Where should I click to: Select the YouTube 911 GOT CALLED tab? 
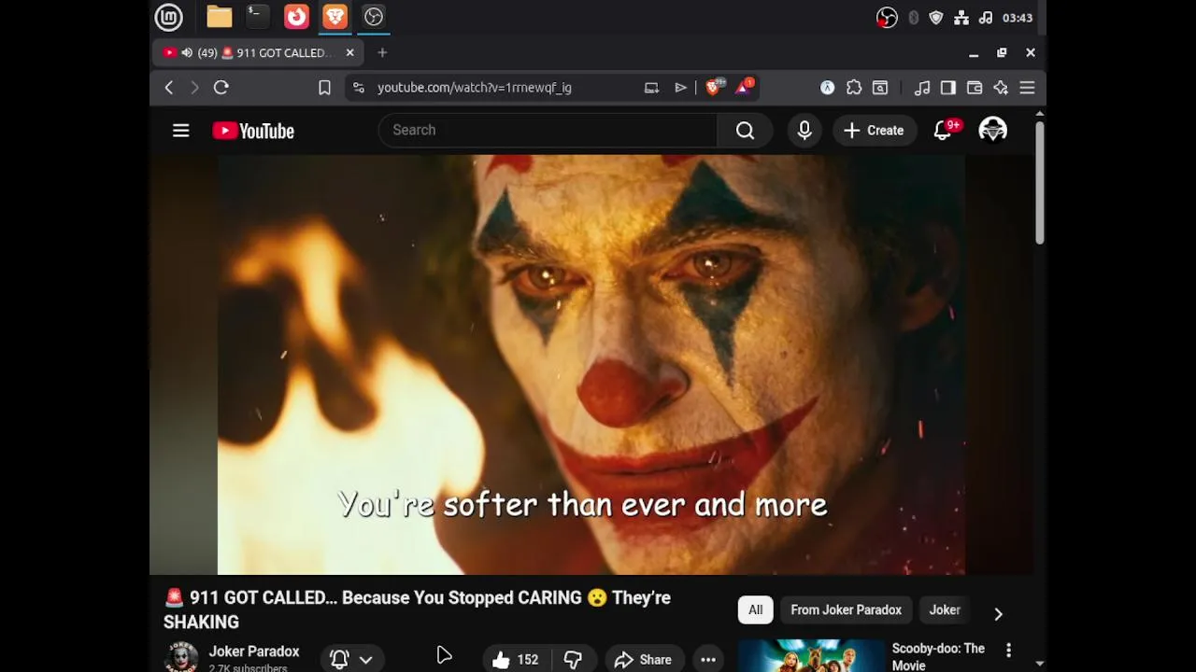coord(257,53)
